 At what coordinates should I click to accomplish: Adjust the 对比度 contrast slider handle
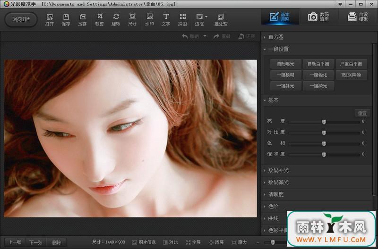324,133
